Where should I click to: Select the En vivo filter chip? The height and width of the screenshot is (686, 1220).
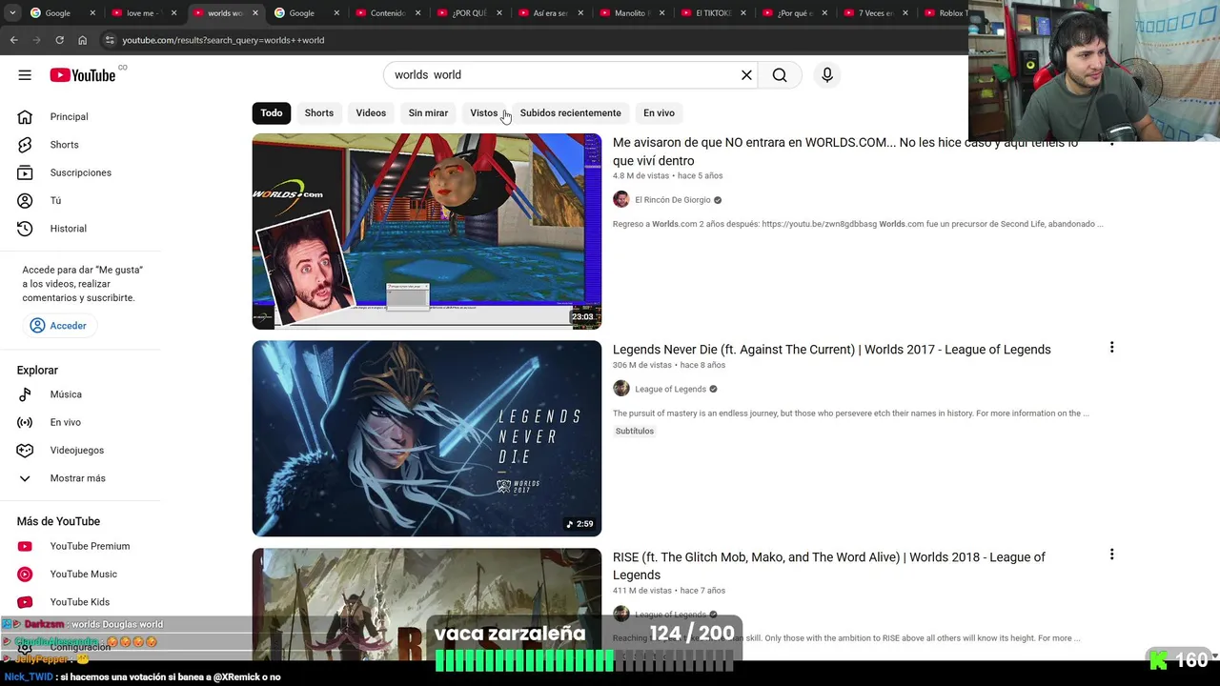point(659,112)
